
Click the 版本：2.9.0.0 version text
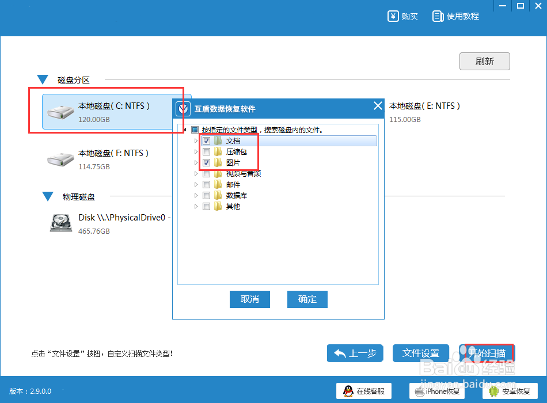(31, 391)
